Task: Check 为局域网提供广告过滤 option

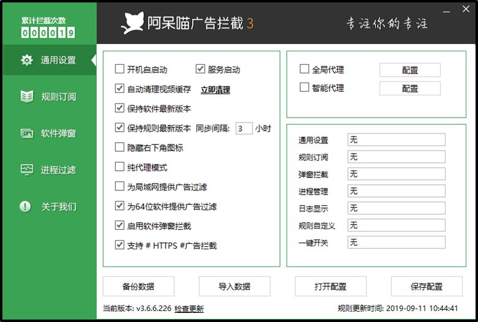Action: pyautogui.click(x=120, y=186)
